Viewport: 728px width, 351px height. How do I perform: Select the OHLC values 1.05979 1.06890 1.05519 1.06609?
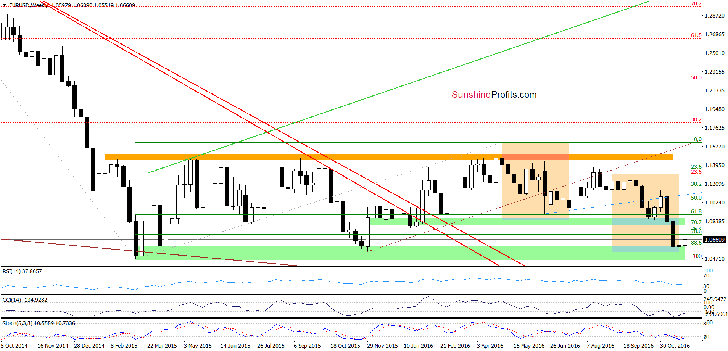click(93, 5)
